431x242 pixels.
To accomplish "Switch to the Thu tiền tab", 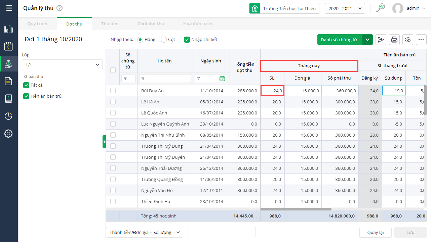I will [x=110, y=24].
